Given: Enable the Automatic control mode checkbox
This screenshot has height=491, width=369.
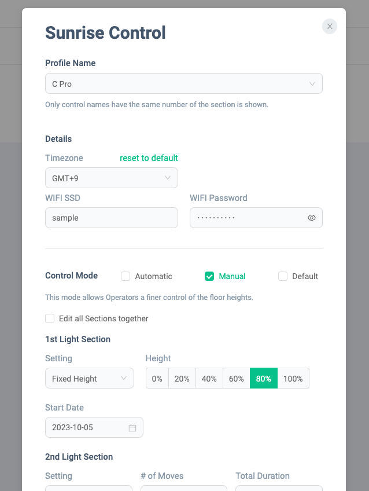Looking at the screenshot, I should pyautogui.click(x=126, y=276).
